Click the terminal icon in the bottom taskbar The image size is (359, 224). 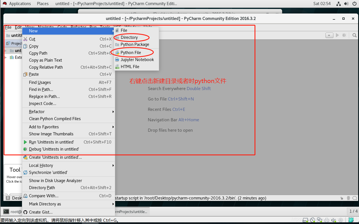[6, 212]
